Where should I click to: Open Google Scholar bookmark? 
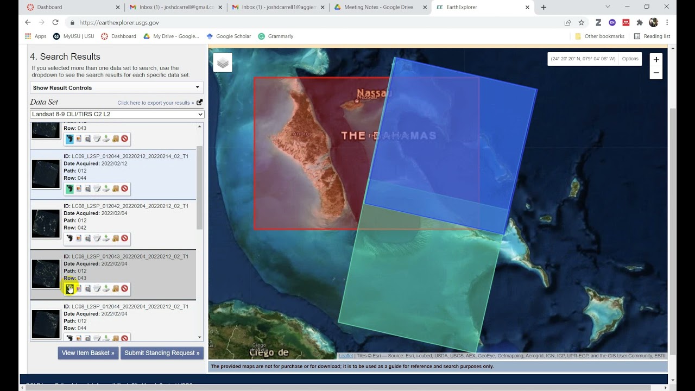pyautogui.click(x=229, y=36)
